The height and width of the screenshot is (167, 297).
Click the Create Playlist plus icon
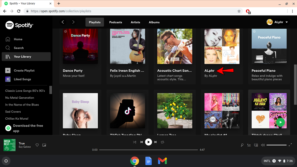tap(8, 70)
